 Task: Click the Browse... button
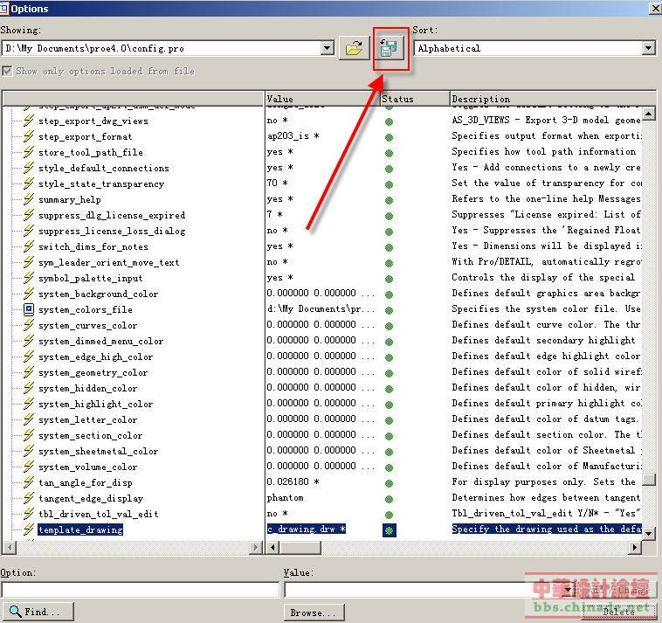tap(314, 613)
